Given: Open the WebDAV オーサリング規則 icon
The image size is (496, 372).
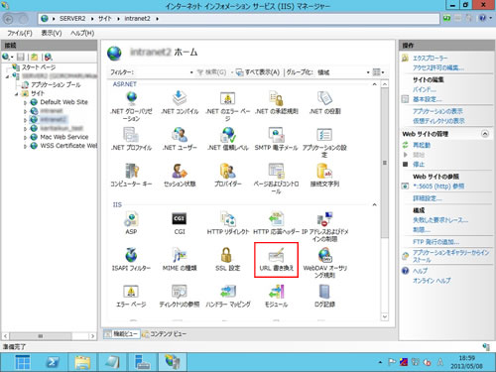Looking at the screenshot, I should pyautogui.click(x=324, y=263).
